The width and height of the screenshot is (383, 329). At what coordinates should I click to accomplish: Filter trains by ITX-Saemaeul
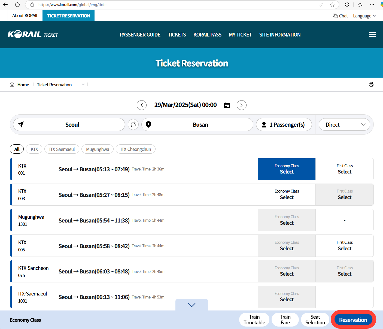click(x=62, y=149)
